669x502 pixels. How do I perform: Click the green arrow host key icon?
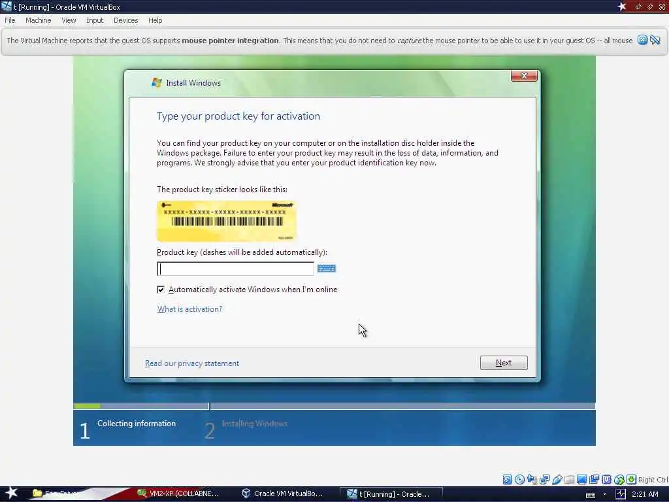[x=632, y=479]
